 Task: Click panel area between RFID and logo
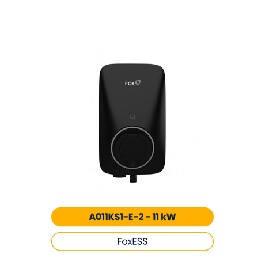[x=132, y=100]
